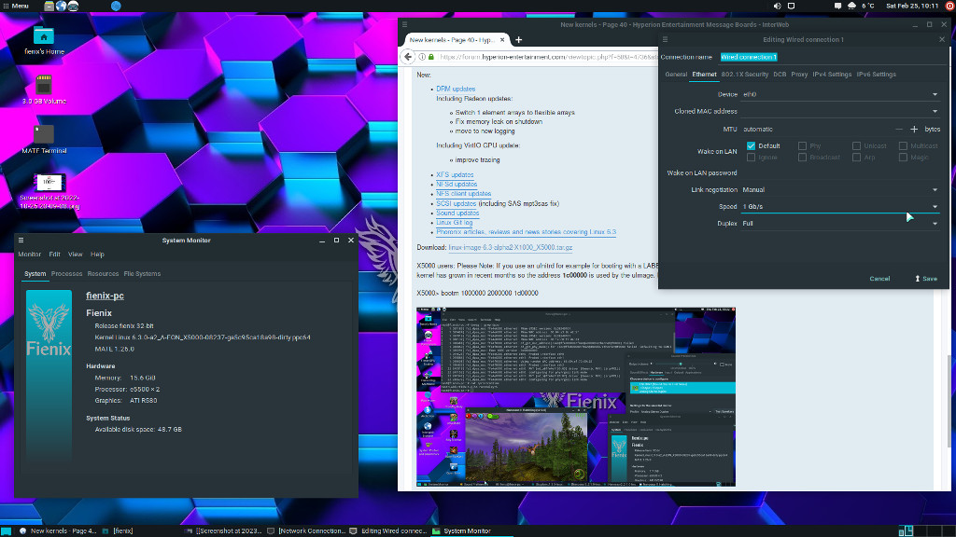Switch to the DCB tab

780,75
